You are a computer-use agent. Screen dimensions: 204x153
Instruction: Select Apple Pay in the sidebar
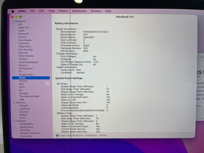[x=24, y=27]
